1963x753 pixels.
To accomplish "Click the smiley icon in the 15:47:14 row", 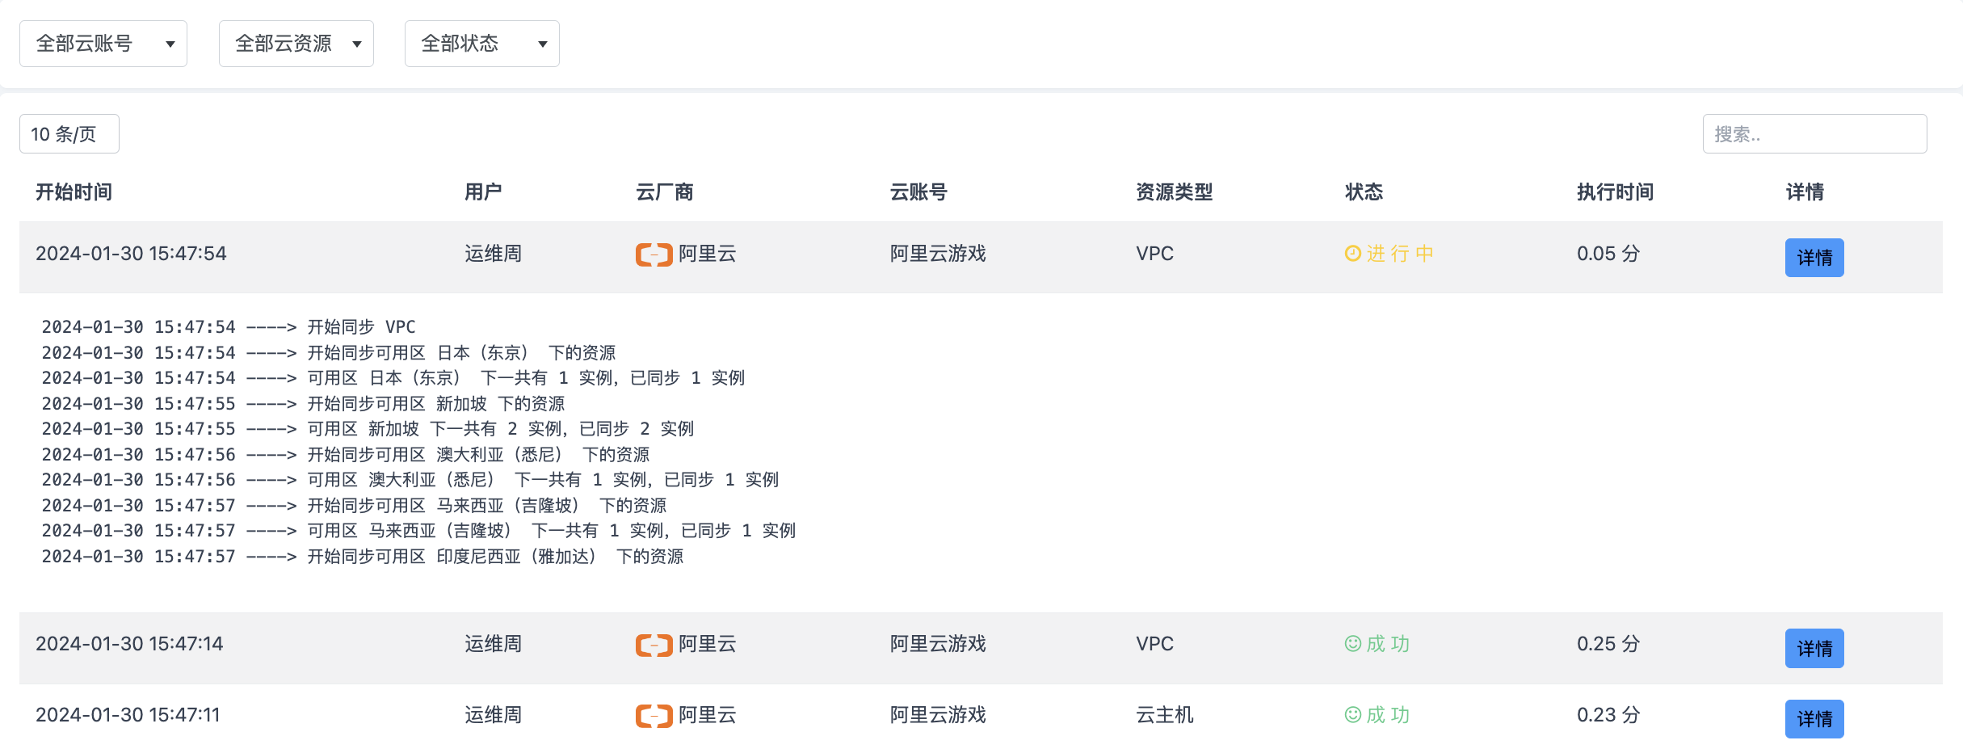I will pyautogui.click(x=1352, y=644).
